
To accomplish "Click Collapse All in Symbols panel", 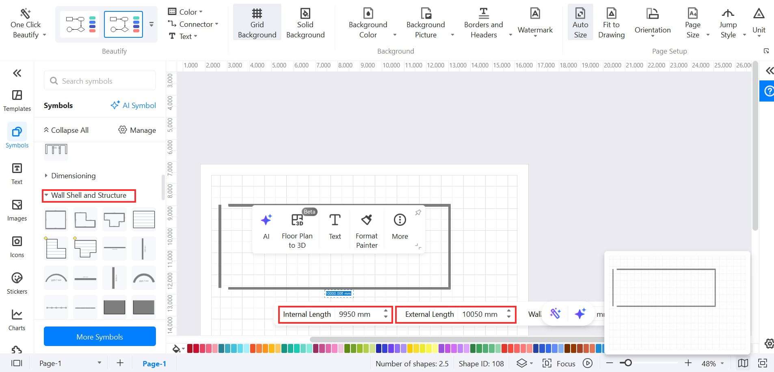I will (x=66, y=130).
